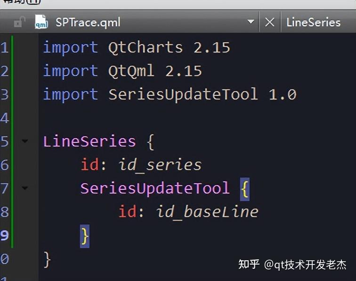Click the qml file type icon

click(41, 22)
